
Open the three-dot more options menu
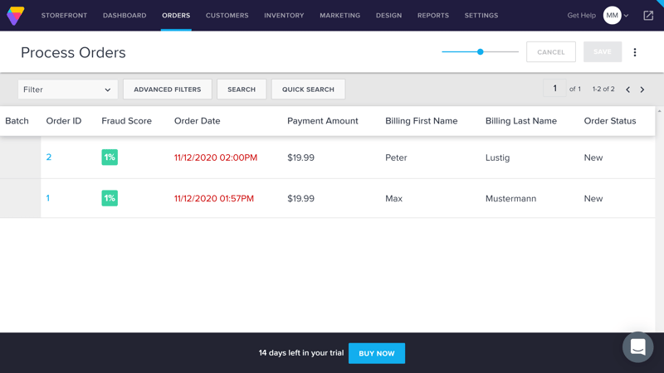click(635, 52)
